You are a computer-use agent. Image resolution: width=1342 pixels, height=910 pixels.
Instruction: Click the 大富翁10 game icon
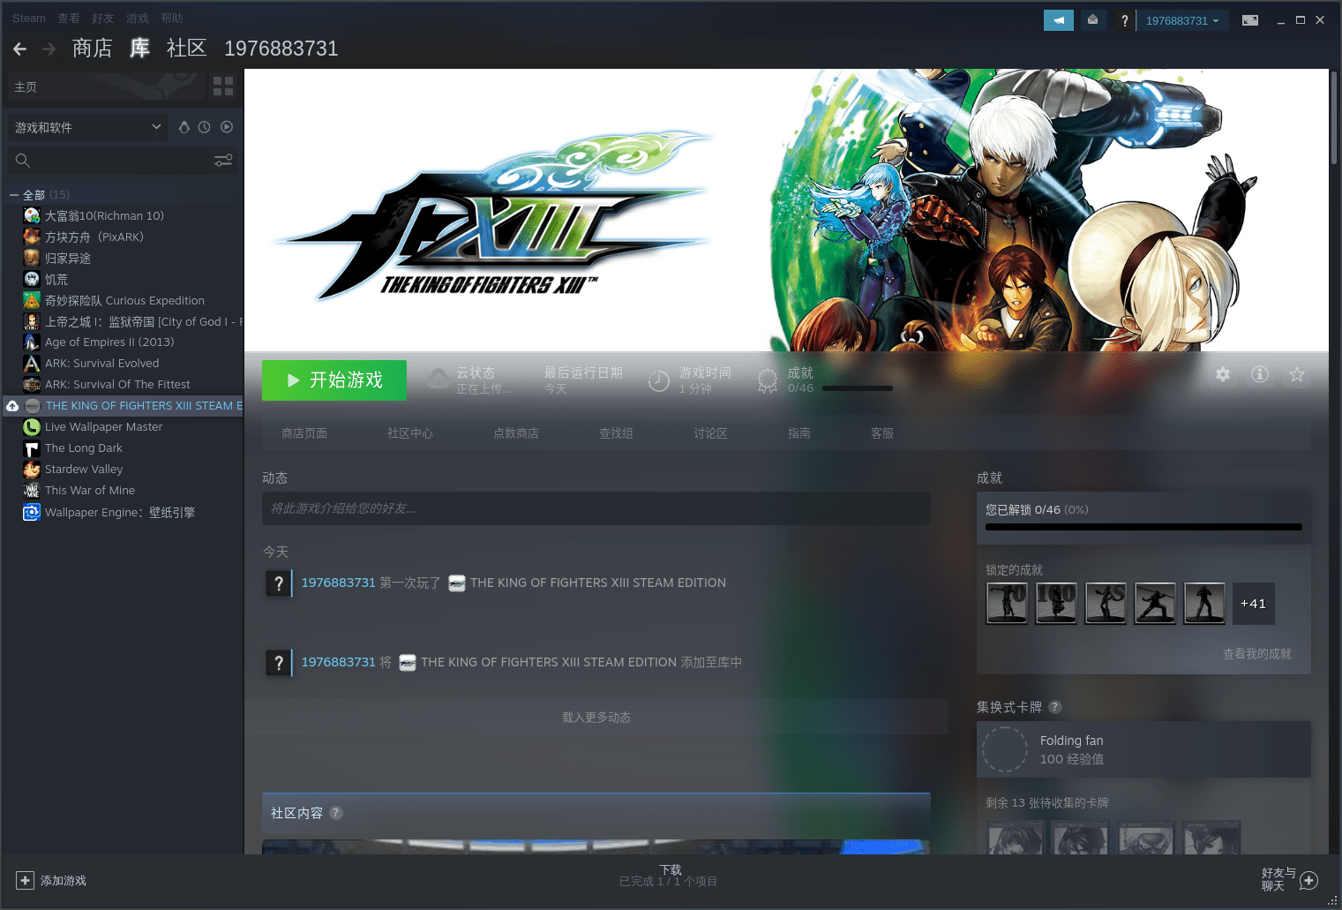pyautogui.click(x=32, y=215)
